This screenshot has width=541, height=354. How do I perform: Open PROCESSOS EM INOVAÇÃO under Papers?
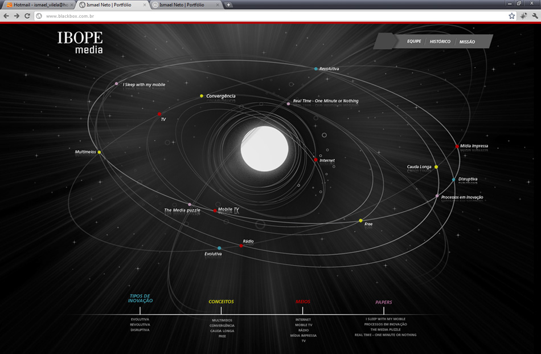coord(386,324)
